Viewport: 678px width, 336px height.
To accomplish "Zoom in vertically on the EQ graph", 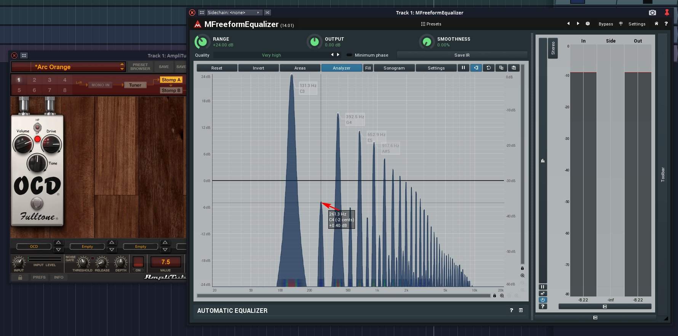I will [x=522, y=276].
